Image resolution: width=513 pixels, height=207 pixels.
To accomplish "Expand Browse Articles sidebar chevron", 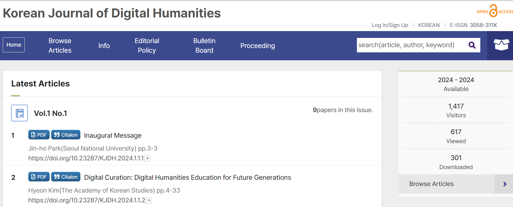I will pos(504,184).
